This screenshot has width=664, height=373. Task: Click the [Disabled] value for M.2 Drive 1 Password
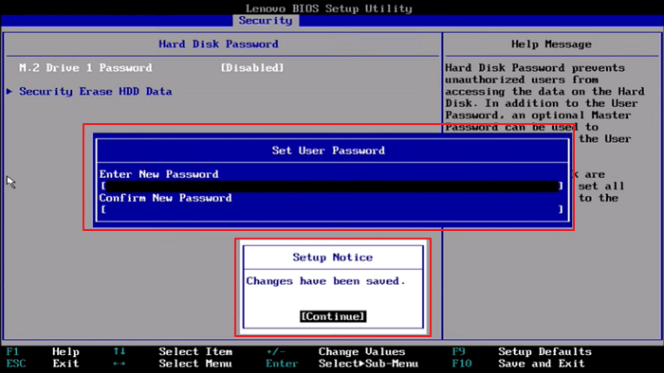(x=252, y=67)
